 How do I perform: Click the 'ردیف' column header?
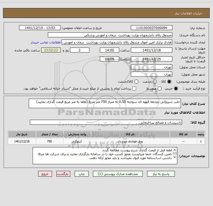[201, 134]
